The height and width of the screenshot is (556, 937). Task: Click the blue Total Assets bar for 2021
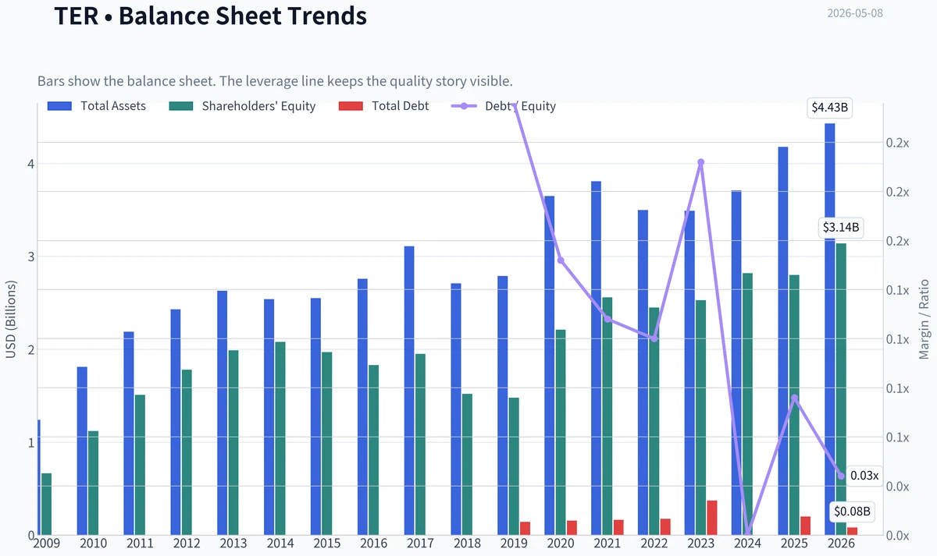pyautogui.click(x=597, y=358)
